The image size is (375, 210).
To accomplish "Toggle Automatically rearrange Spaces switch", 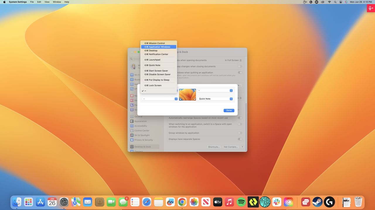I will pos(240,118).
